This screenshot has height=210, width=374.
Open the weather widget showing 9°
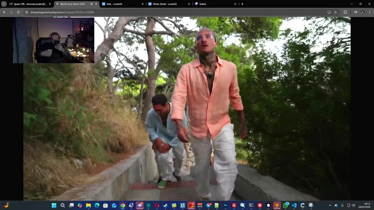6,205
